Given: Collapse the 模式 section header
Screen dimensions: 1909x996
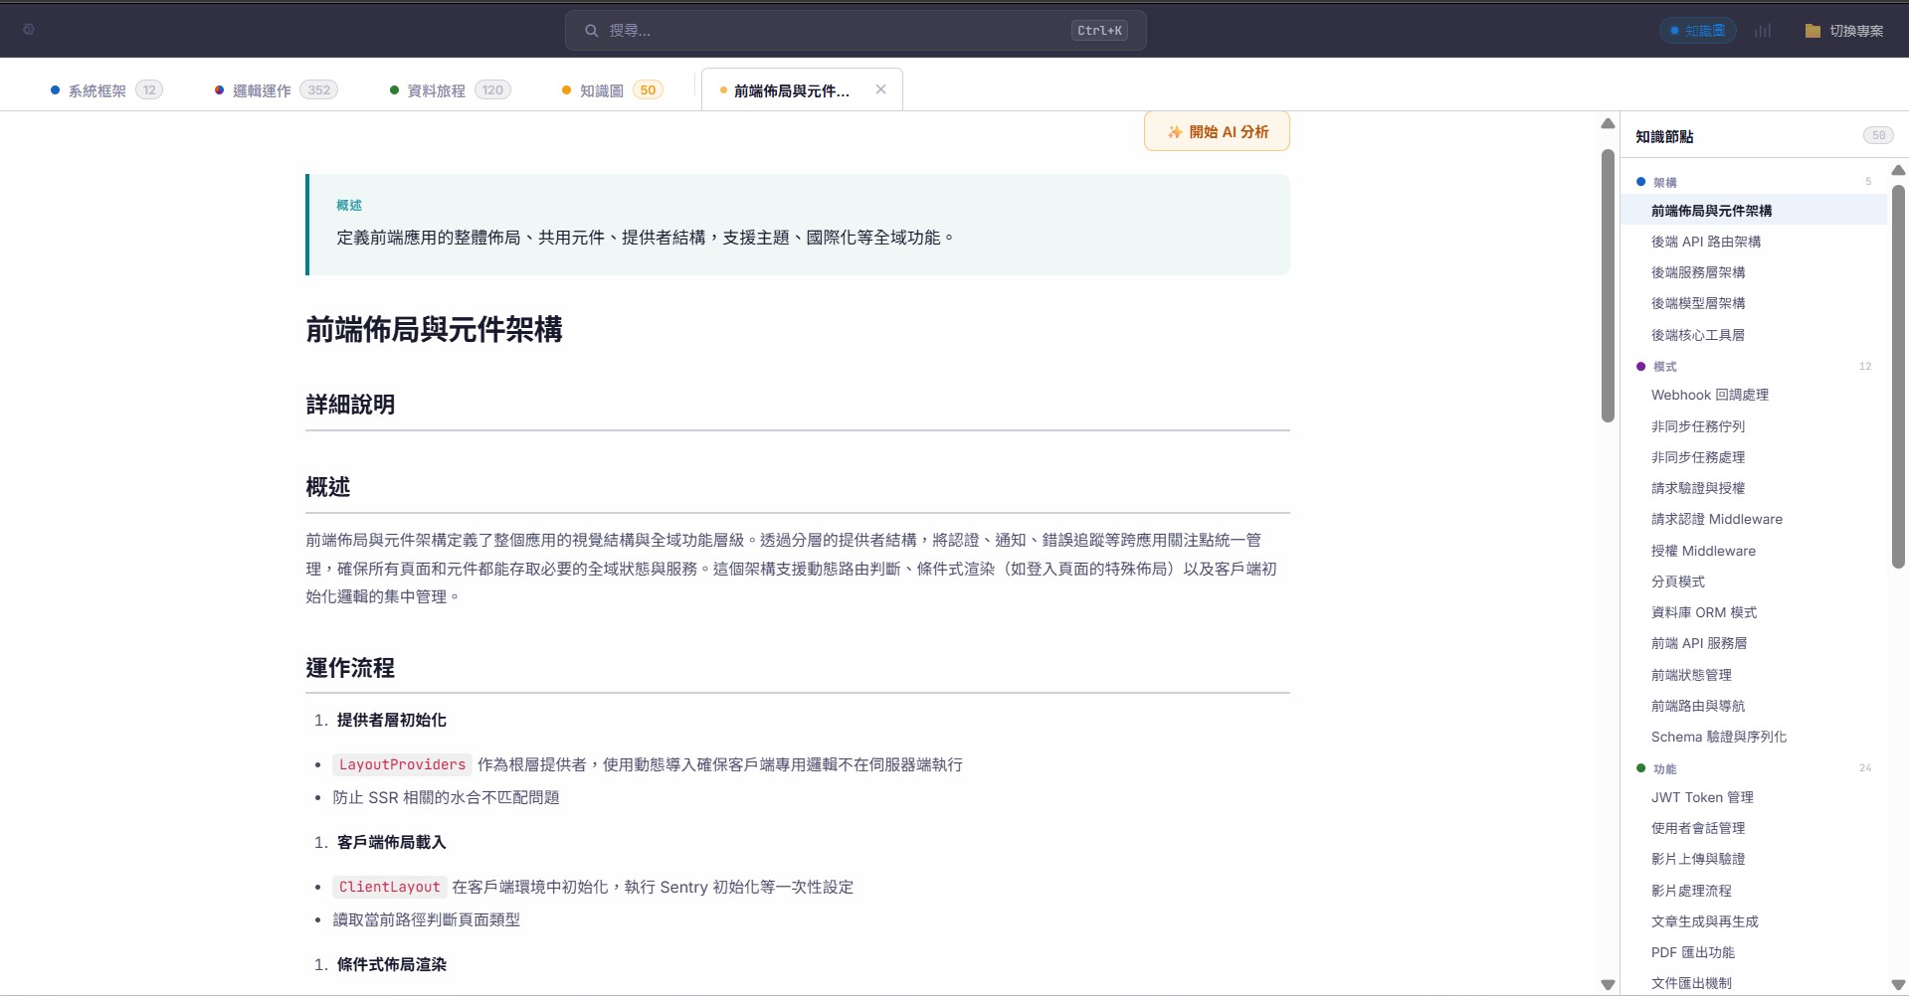Looking at the screenshot, I should (x=1663, y=366).
